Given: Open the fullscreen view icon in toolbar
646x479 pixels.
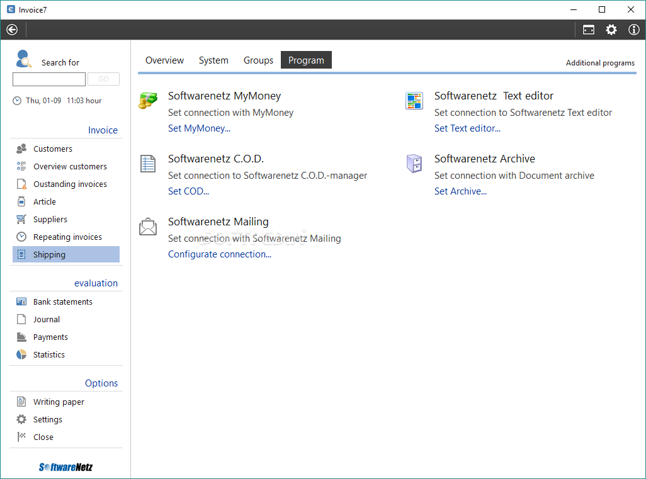Looking at the screenshot, I should [588, 30].
